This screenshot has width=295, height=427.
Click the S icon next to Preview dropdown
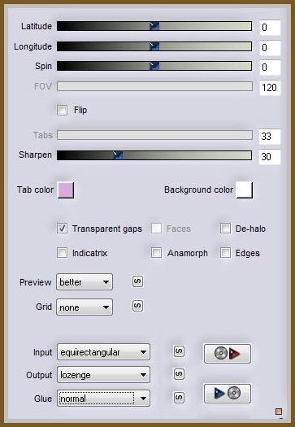137,281
